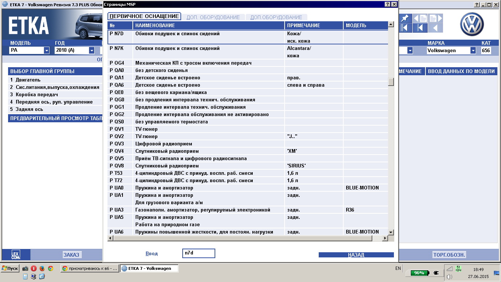Click ТОРГ.ОБОЗН. button at bottom bar
This screenshot has width=501, height=282.
449,254
